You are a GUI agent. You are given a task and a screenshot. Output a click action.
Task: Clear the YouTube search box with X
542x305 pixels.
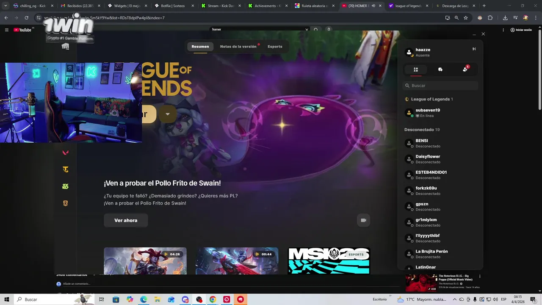click(x=307, y=30)
